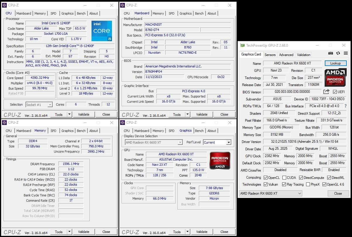
Task: Open Graphics tab in the Memory CPU-Z window
Action: 68,131
